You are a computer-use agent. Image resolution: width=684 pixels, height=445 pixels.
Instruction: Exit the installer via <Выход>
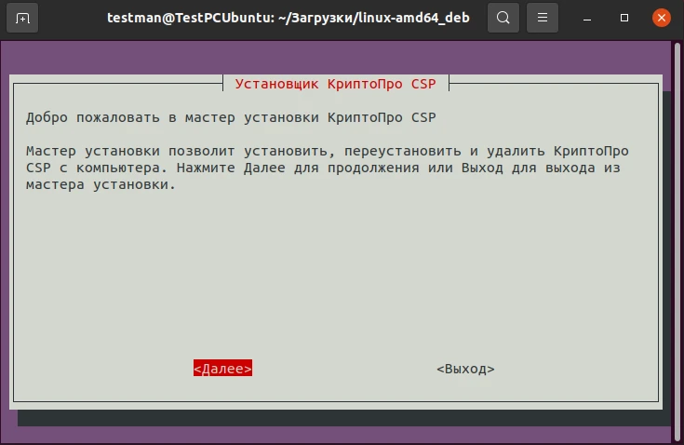point(465,369)
